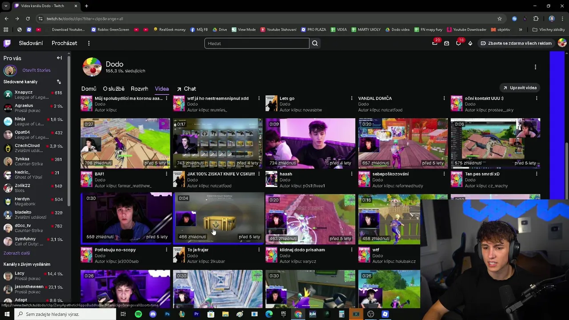Open Všechny záložky bookmarks folder
The width and height of the screenshot is (569, 320).
(x=549, y=30)
